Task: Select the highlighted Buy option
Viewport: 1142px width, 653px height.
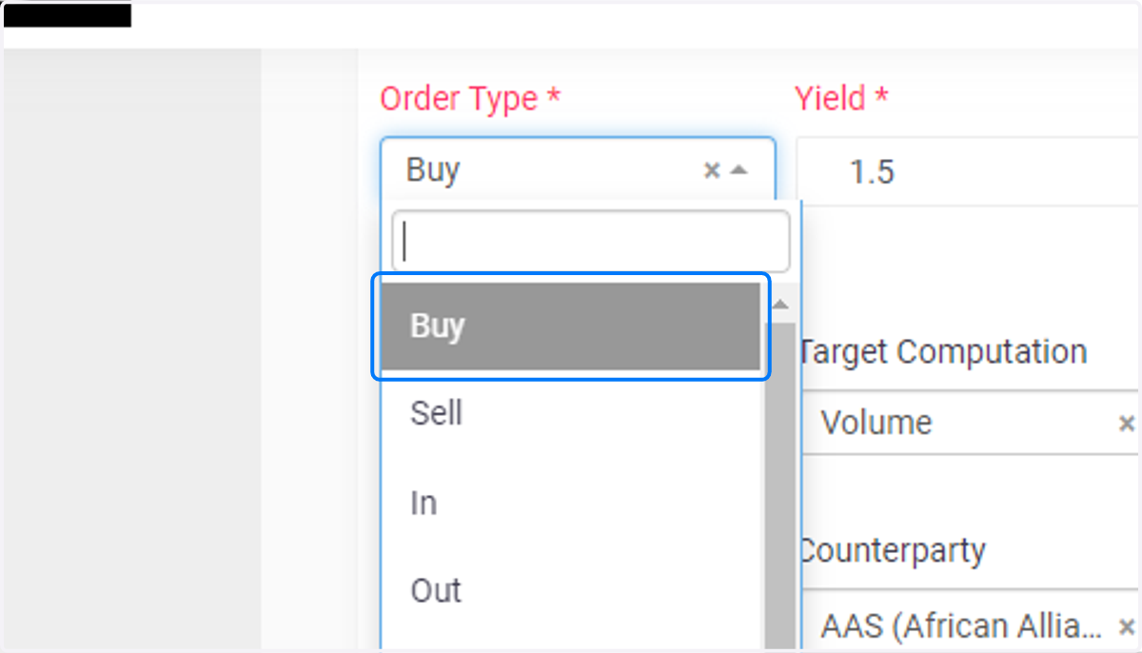Action: pyautogui.click(x=570, y=326)
